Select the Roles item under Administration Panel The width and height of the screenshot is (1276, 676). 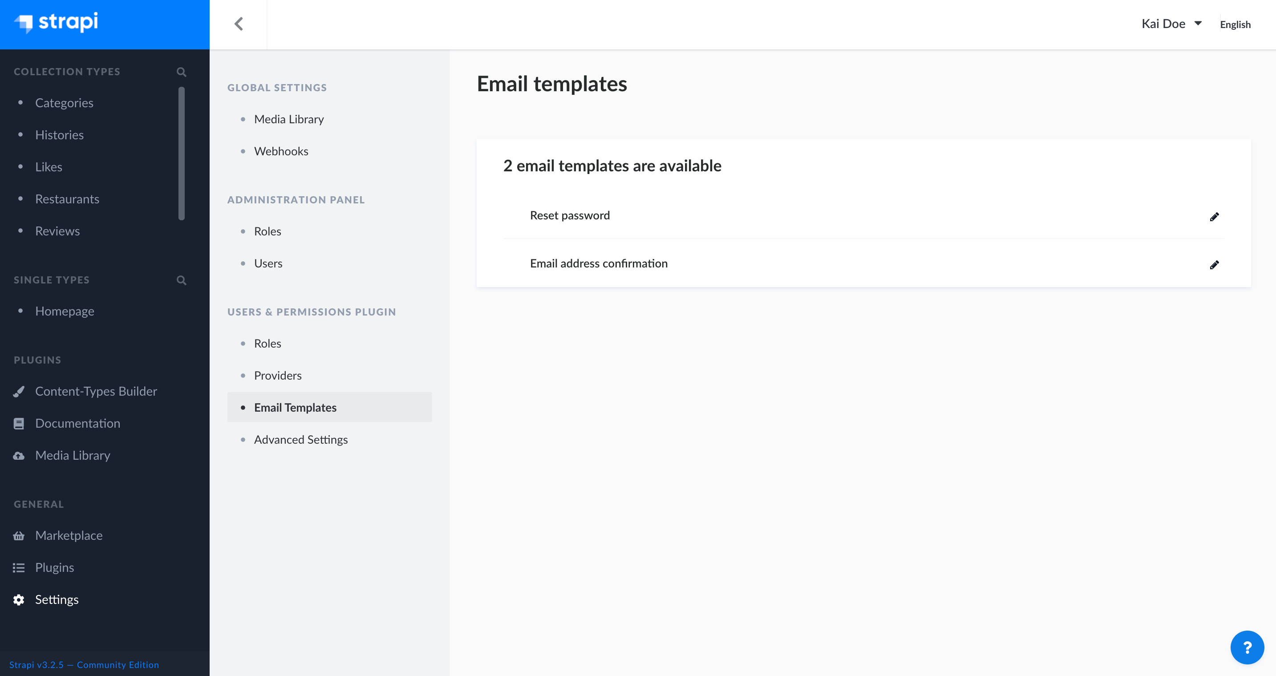[x=267, y=231]
